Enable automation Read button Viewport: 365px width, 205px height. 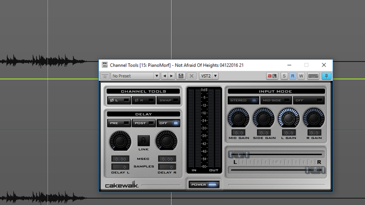[x=293, y=76]
